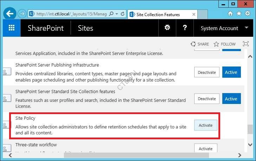256x161 pixels.
Task: Select the Site Collection Features tab
Action: pyautogui.click(x=158, y=14)
